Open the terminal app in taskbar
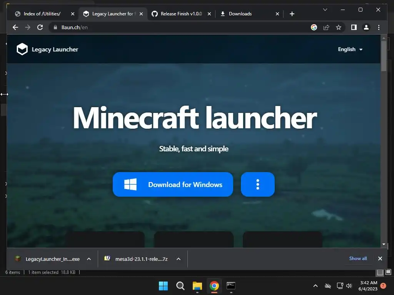 [231, 286]
